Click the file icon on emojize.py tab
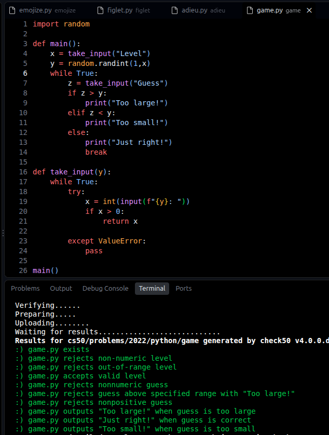The width and height of the screenshot is (329, 435). pyautogui.click(x=12, y=10)
